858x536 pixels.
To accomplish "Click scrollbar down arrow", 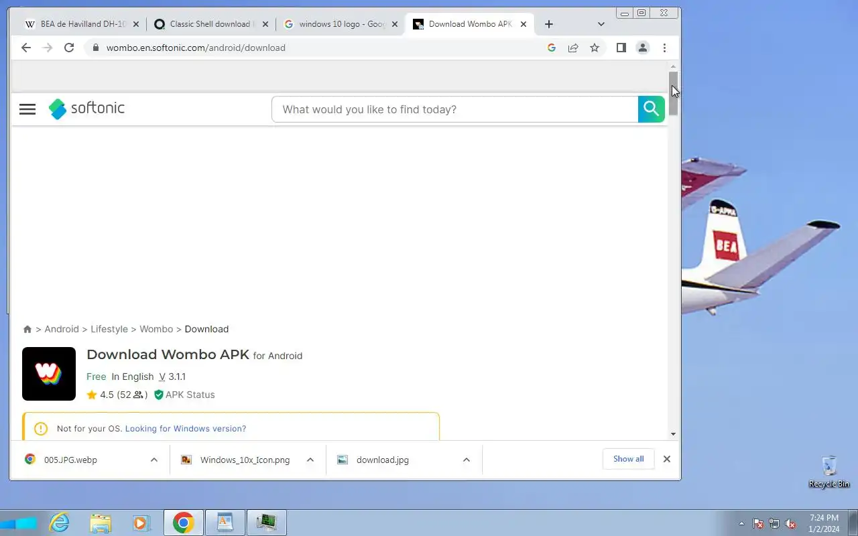I will (x=674, y=434).
